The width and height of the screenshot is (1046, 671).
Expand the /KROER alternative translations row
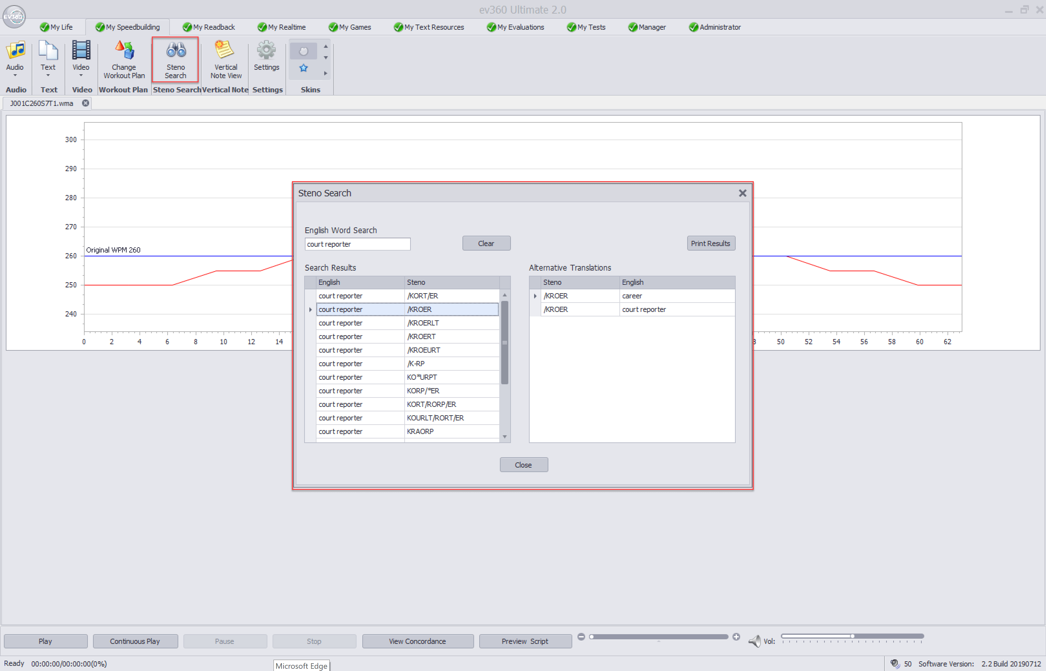535,296
